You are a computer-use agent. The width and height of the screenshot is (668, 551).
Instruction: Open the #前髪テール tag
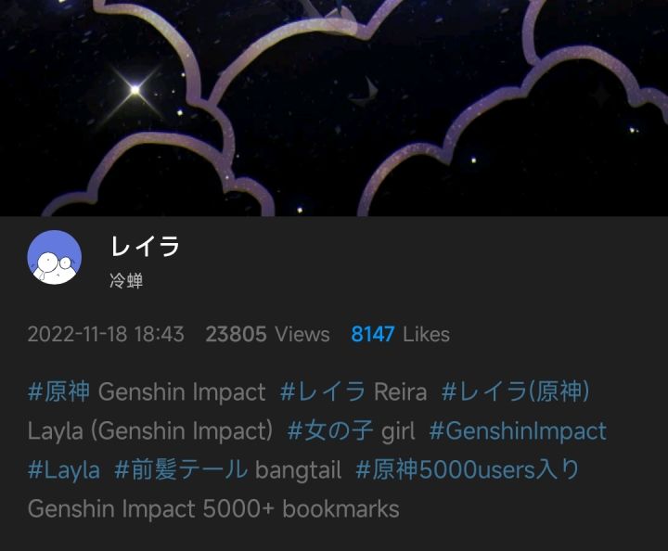point(181,470)
